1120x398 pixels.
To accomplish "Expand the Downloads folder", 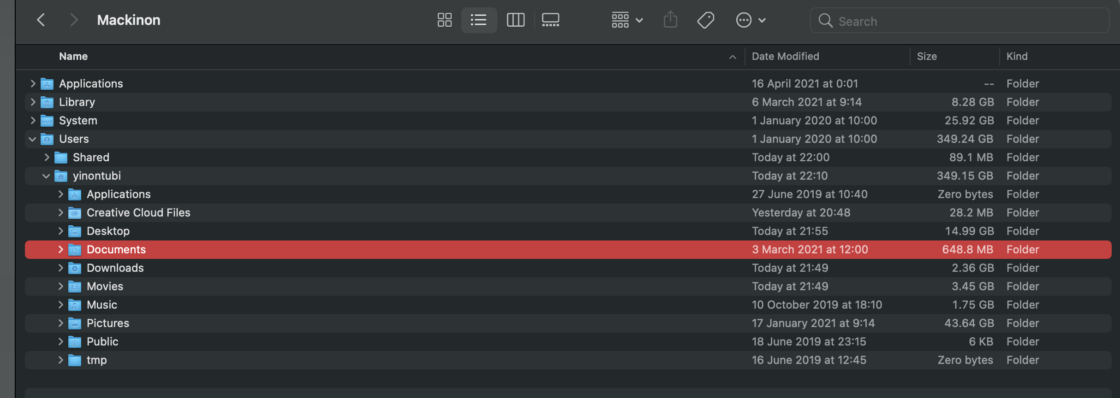I will (60, 268).
